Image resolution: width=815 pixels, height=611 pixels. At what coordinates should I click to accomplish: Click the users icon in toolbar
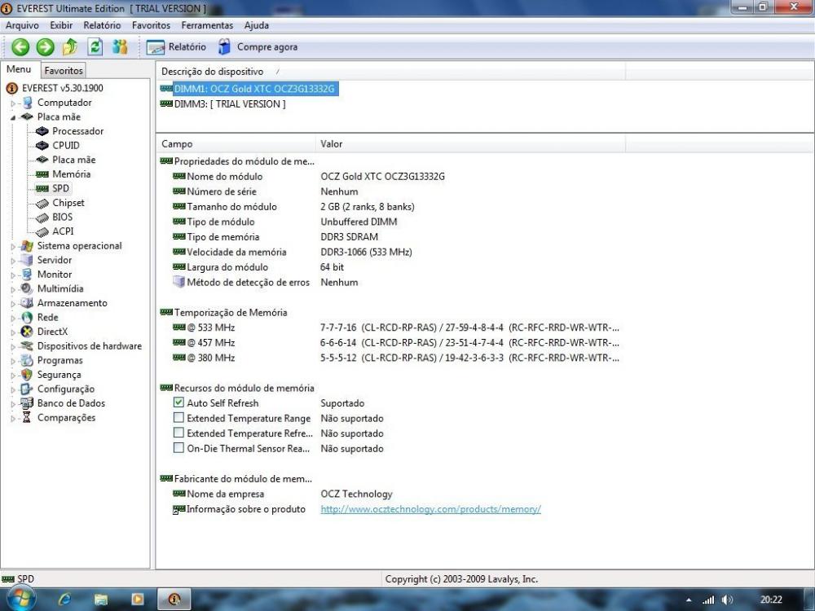pos(120,47)
